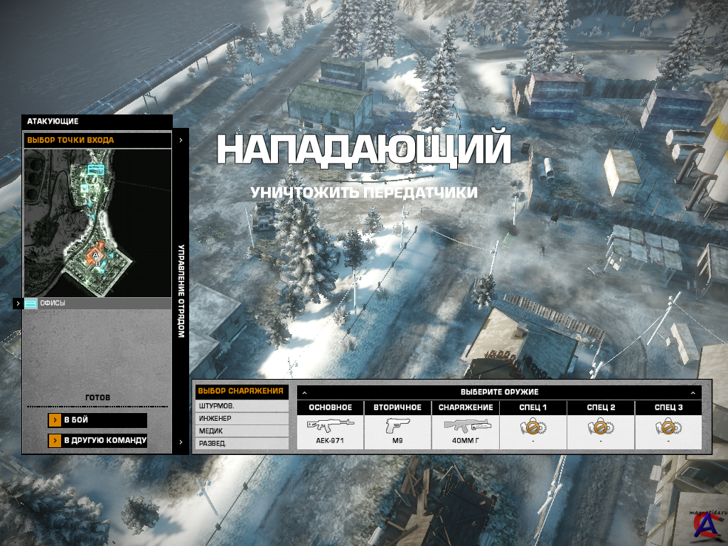Open the ВТОРИЧНОЕ secondary weapon column header
Screen dimensions: 728x546
pos(398,407)
